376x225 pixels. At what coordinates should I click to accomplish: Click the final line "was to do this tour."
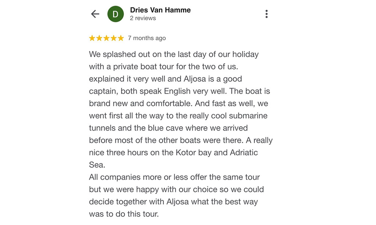tap(124, 214)
